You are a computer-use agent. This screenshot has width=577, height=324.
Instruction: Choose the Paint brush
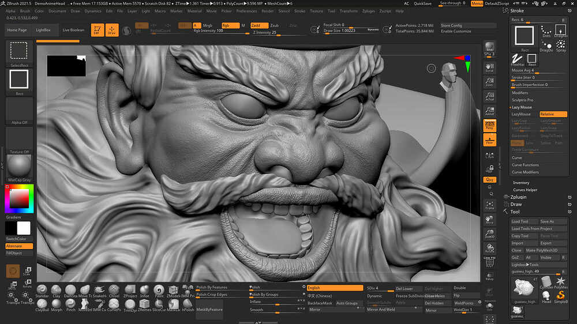(159, 291)
